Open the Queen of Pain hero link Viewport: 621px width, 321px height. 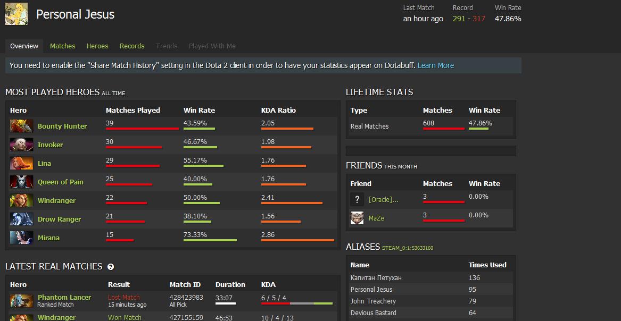[x=61, y=182]
